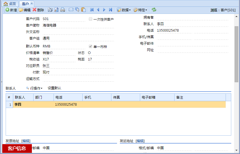This screenshot has width=240, height=154.
Task: Click the top 联系人 field 李四
Action: pos(193,24)
